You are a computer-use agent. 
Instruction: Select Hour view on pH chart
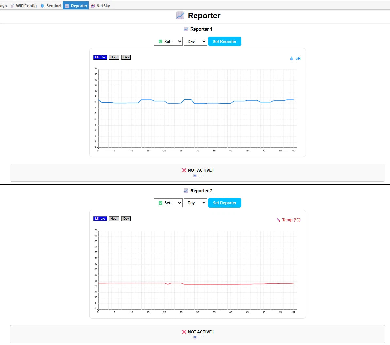(114, 57)
